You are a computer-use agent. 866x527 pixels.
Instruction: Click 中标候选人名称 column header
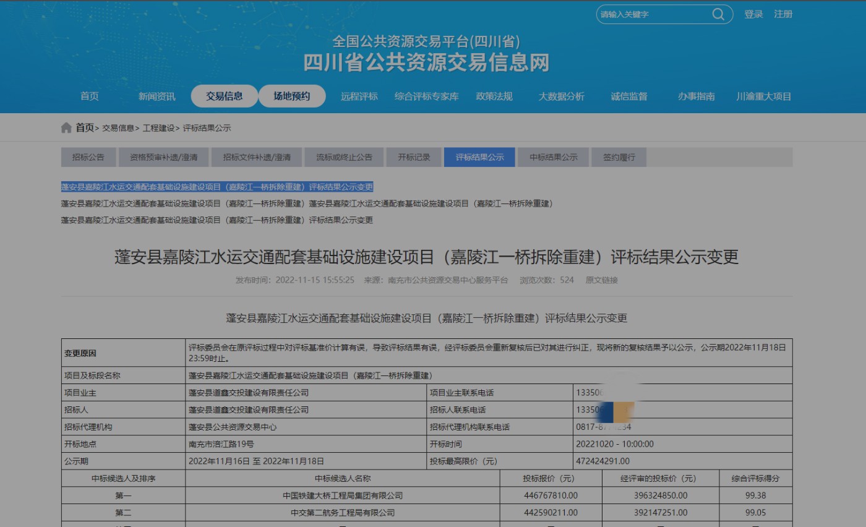click(x=343, y=479)
